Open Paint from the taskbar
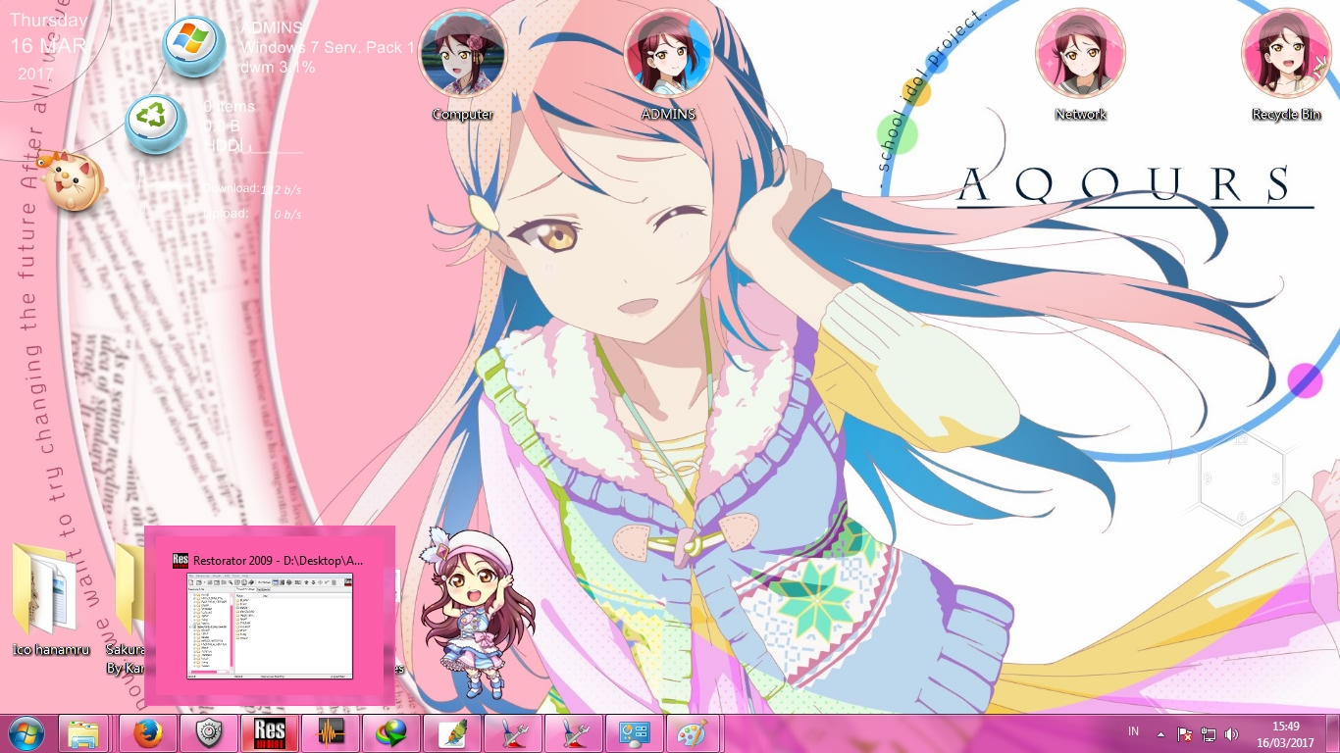This screenshot has width=1340, height=753. 694,733
